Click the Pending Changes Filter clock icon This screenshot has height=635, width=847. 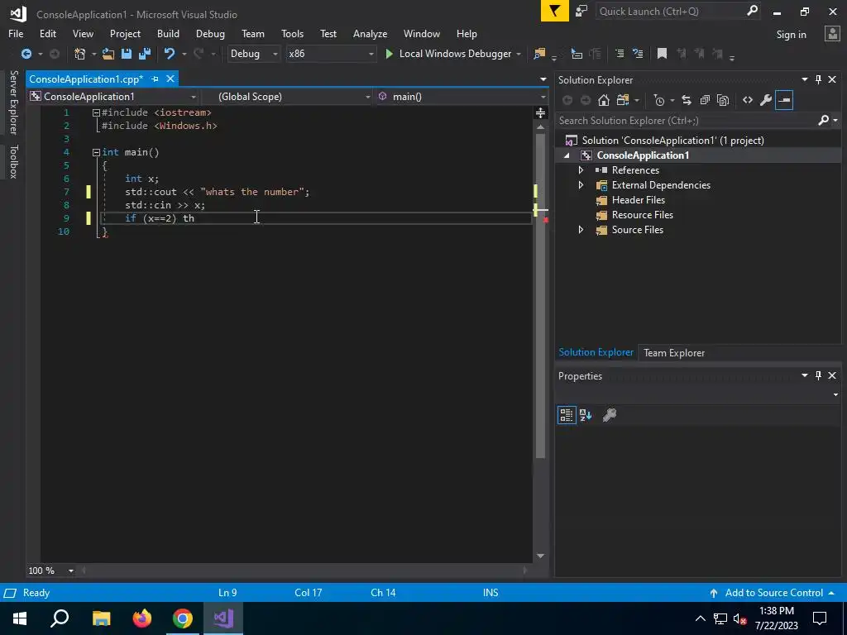click(659, 100)
